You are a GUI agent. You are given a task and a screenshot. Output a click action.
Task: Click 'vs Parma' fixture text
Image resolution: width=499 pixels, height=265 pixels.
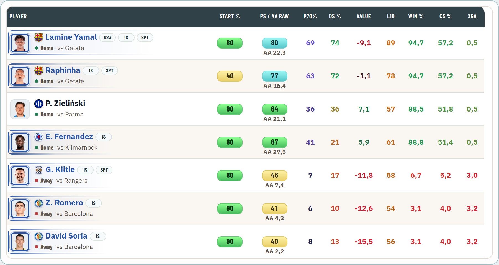[70, 115]
